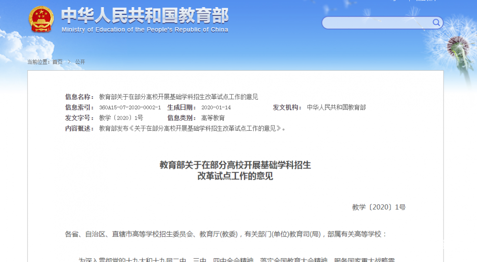Click the bold article headline
The height and width of the screenshot is (262, 477).
[235, 170]
